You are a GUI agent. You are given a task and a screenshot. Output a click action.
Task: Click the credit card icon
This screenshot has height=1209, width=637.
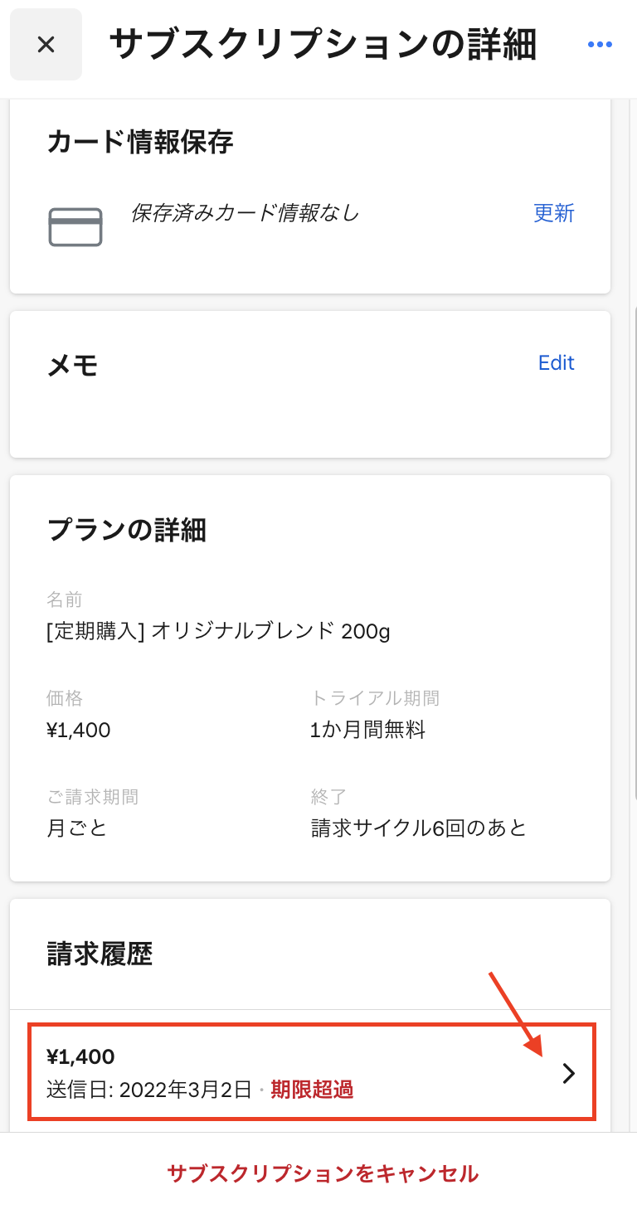(75, 226)
